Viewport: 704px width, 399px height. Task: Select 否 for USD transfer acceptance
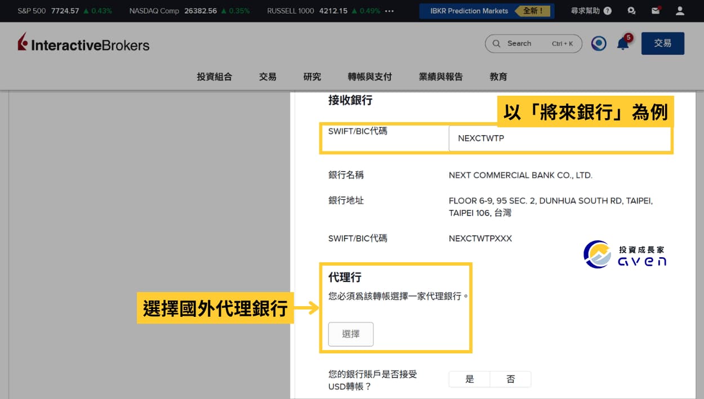tap(511, 379)
